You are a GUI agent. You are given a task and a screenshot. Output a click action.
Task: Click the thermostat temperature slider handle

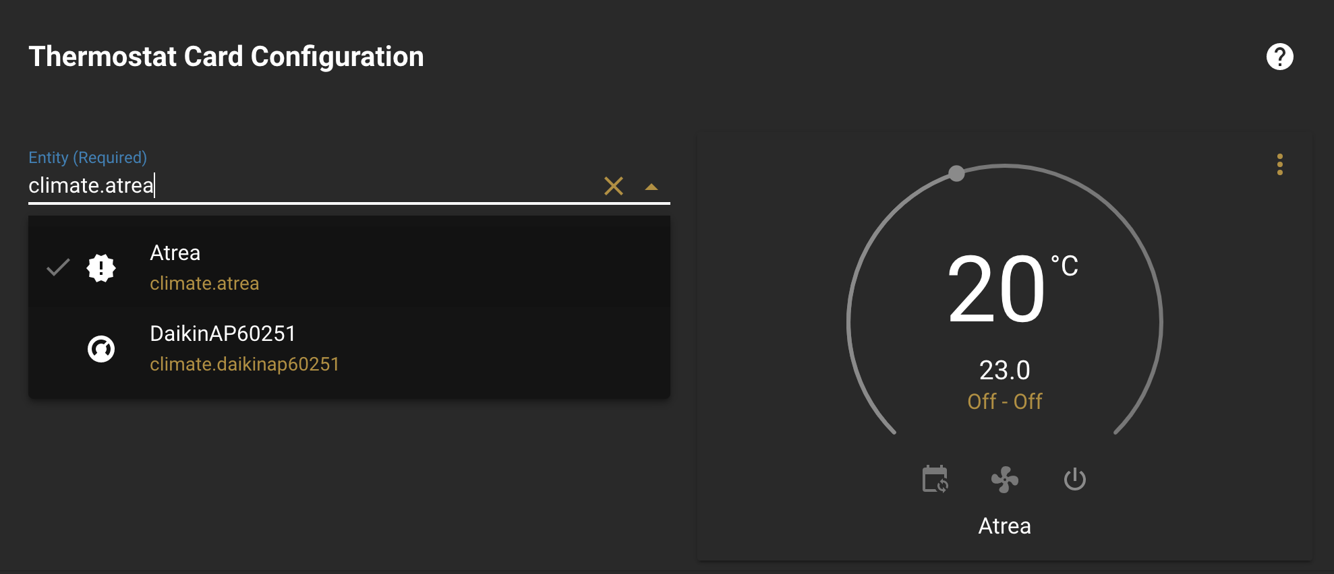point(956,174)
